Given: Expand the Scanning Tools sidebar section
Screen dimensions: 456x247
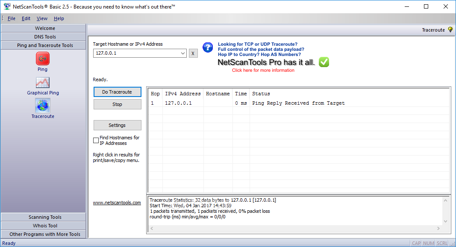Looking at the screenshot, I should tap(43, 217).
